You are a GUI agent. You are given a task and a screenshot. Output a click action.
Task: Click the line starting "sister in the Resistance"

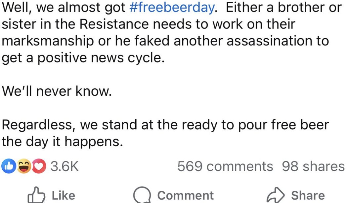[x=149, y=24]
